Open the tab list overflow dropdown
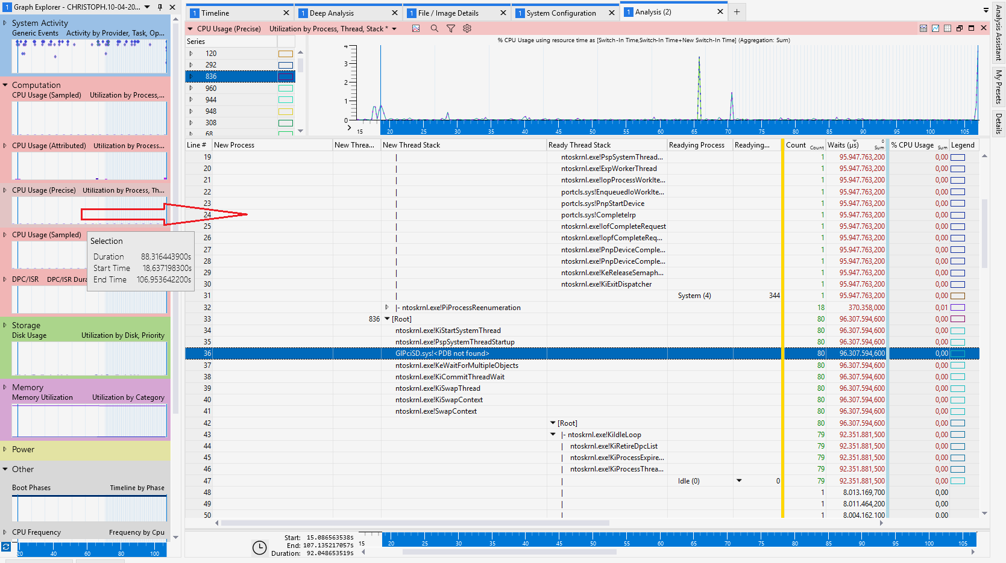 (x=986, y=10)
